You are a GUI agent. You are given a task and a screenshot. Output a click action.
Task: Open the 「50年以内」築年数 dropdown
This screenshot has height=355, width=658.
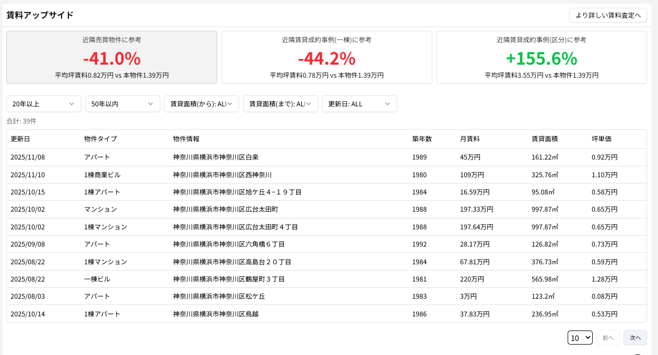tap(122, 104)
